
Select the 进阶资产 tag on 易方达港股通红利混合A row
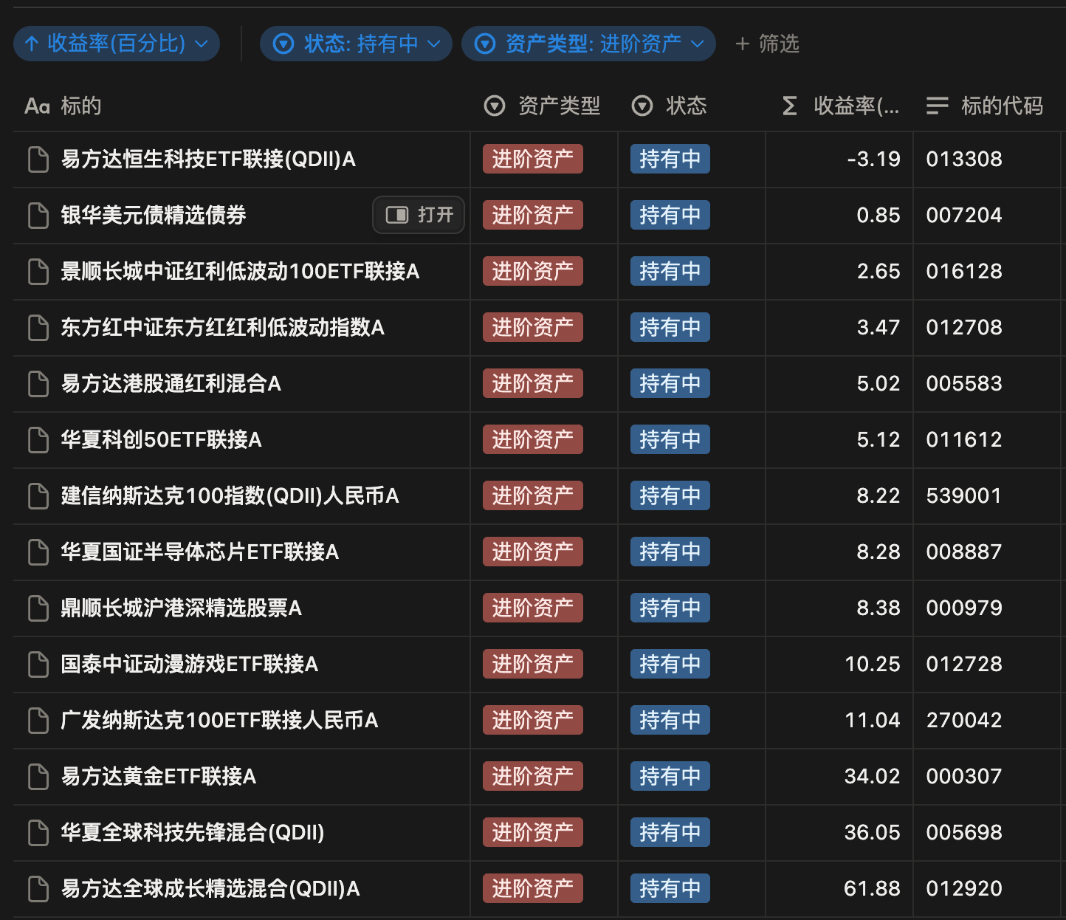coord(532,383)
